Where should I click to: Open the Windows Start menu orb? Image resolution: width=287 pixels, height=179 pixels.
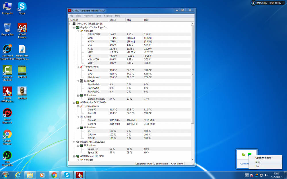(5, 175)
